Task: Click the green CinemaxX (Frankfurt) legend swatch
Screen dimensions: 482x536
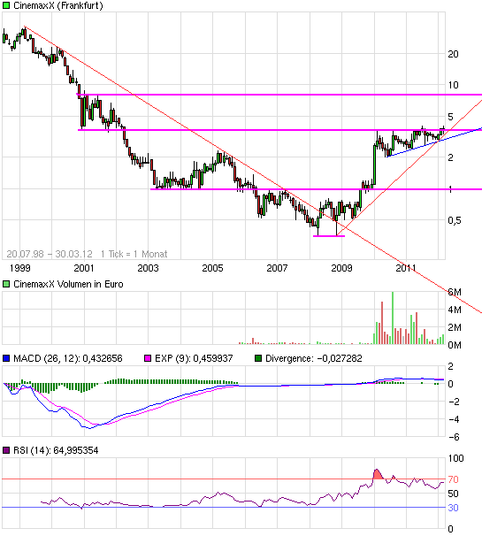Action: point(6,6)
